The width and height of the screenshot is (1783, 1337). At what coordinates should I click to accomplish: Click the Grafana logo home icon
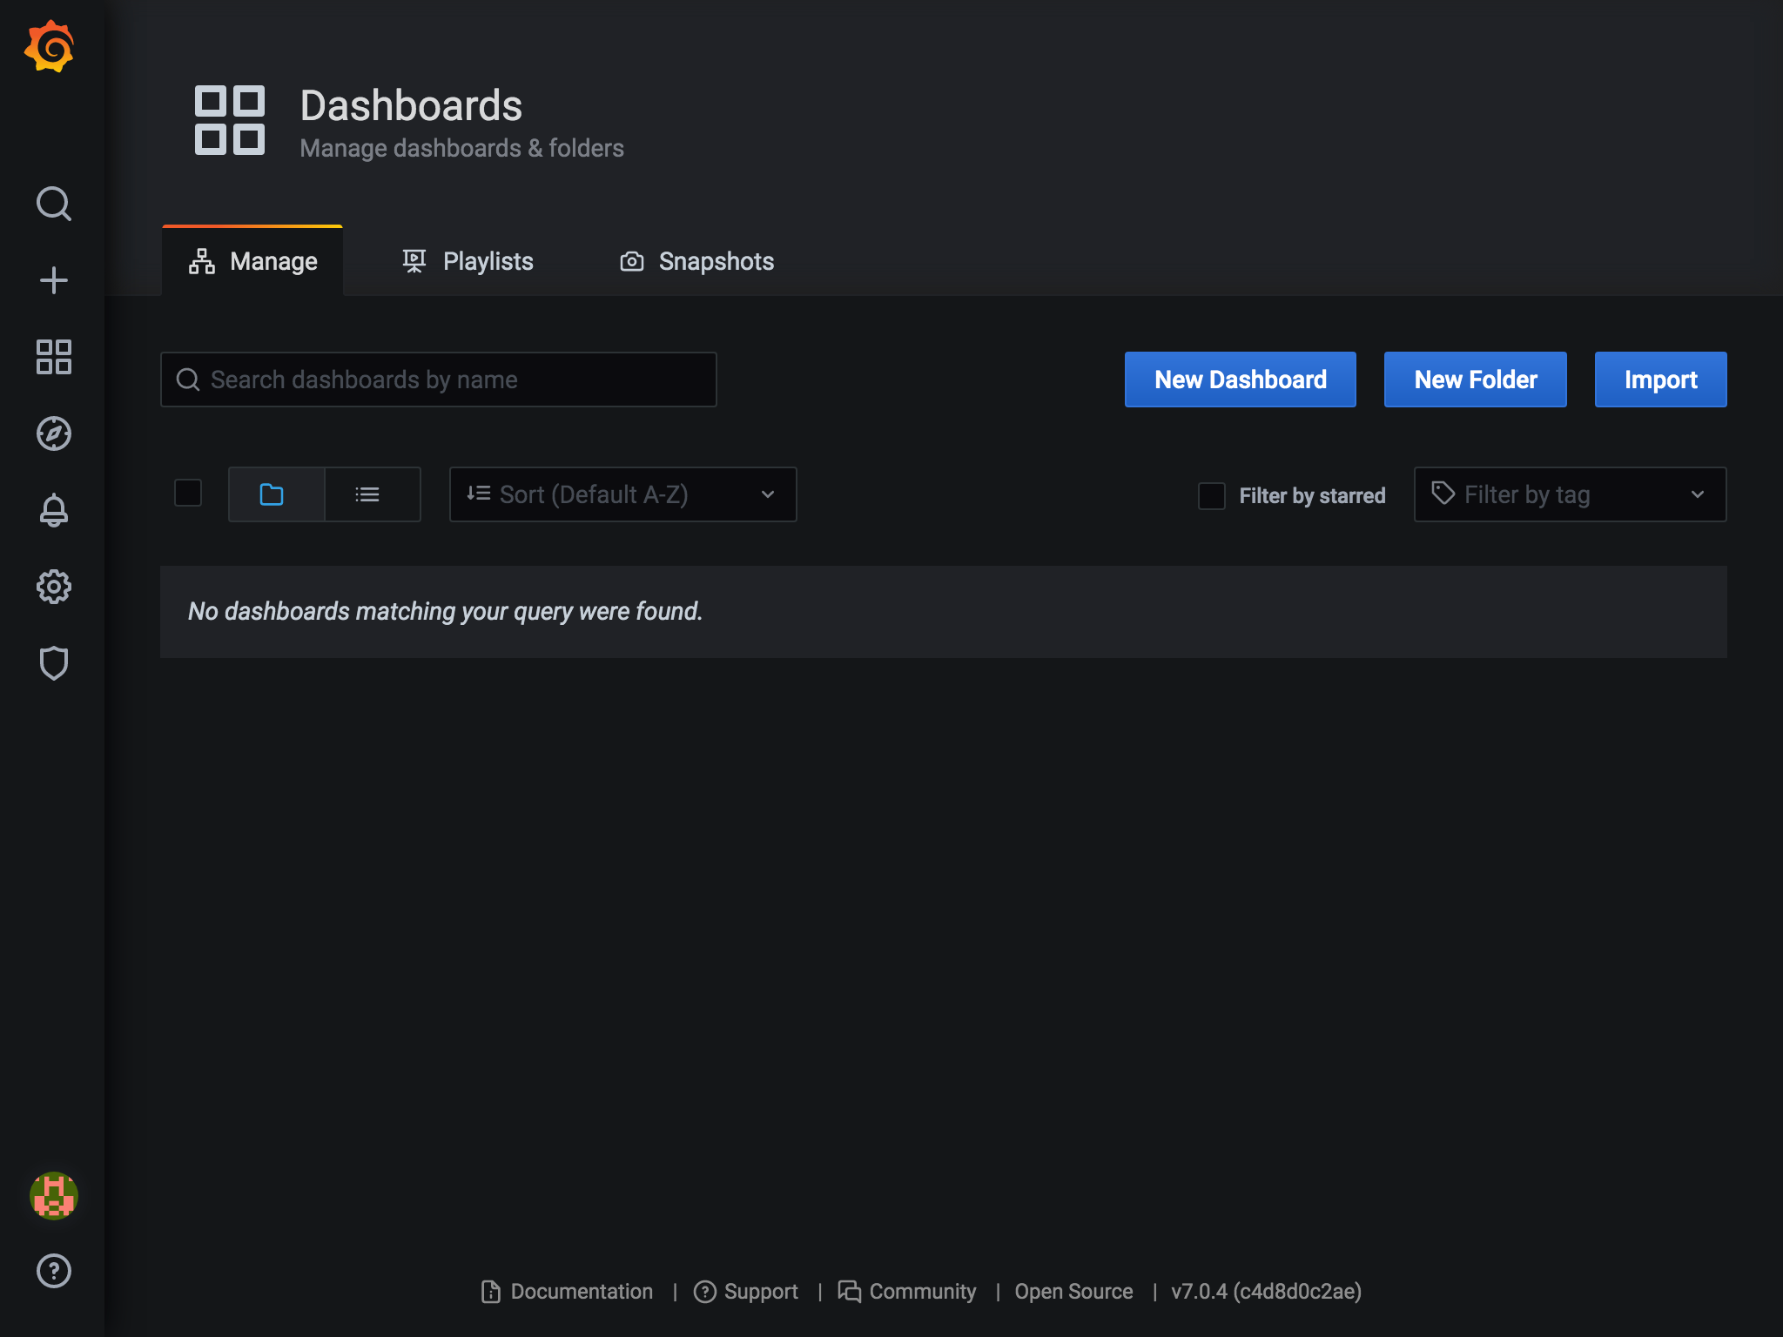(50, 47)
